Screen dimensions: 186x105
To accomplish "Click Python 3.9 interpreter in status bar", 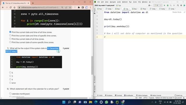I will pos(169,98).
